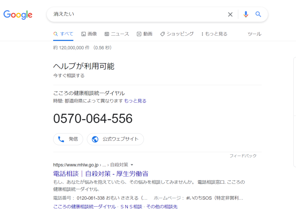This screenshot has width=296, height=215.
Task: Open the ニュース tab
Action: [x=117, y=34]
